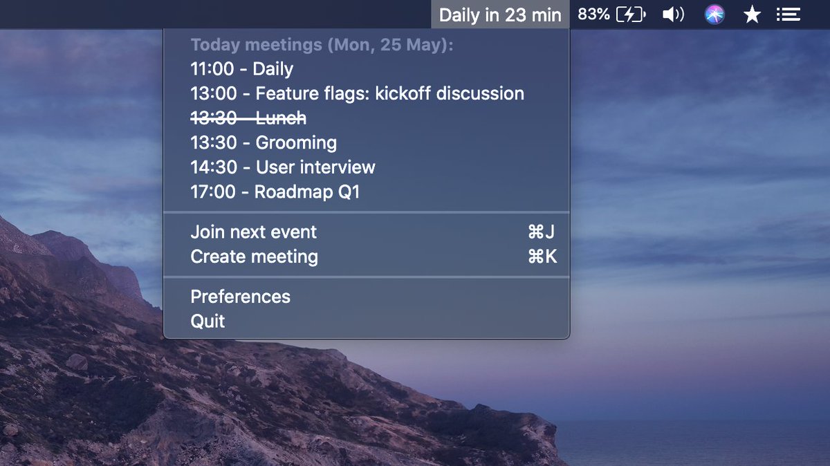Click the ⌘J shortcut hint
The width and height of the screenshot is (830, 466).
click(x=542, y=232)
